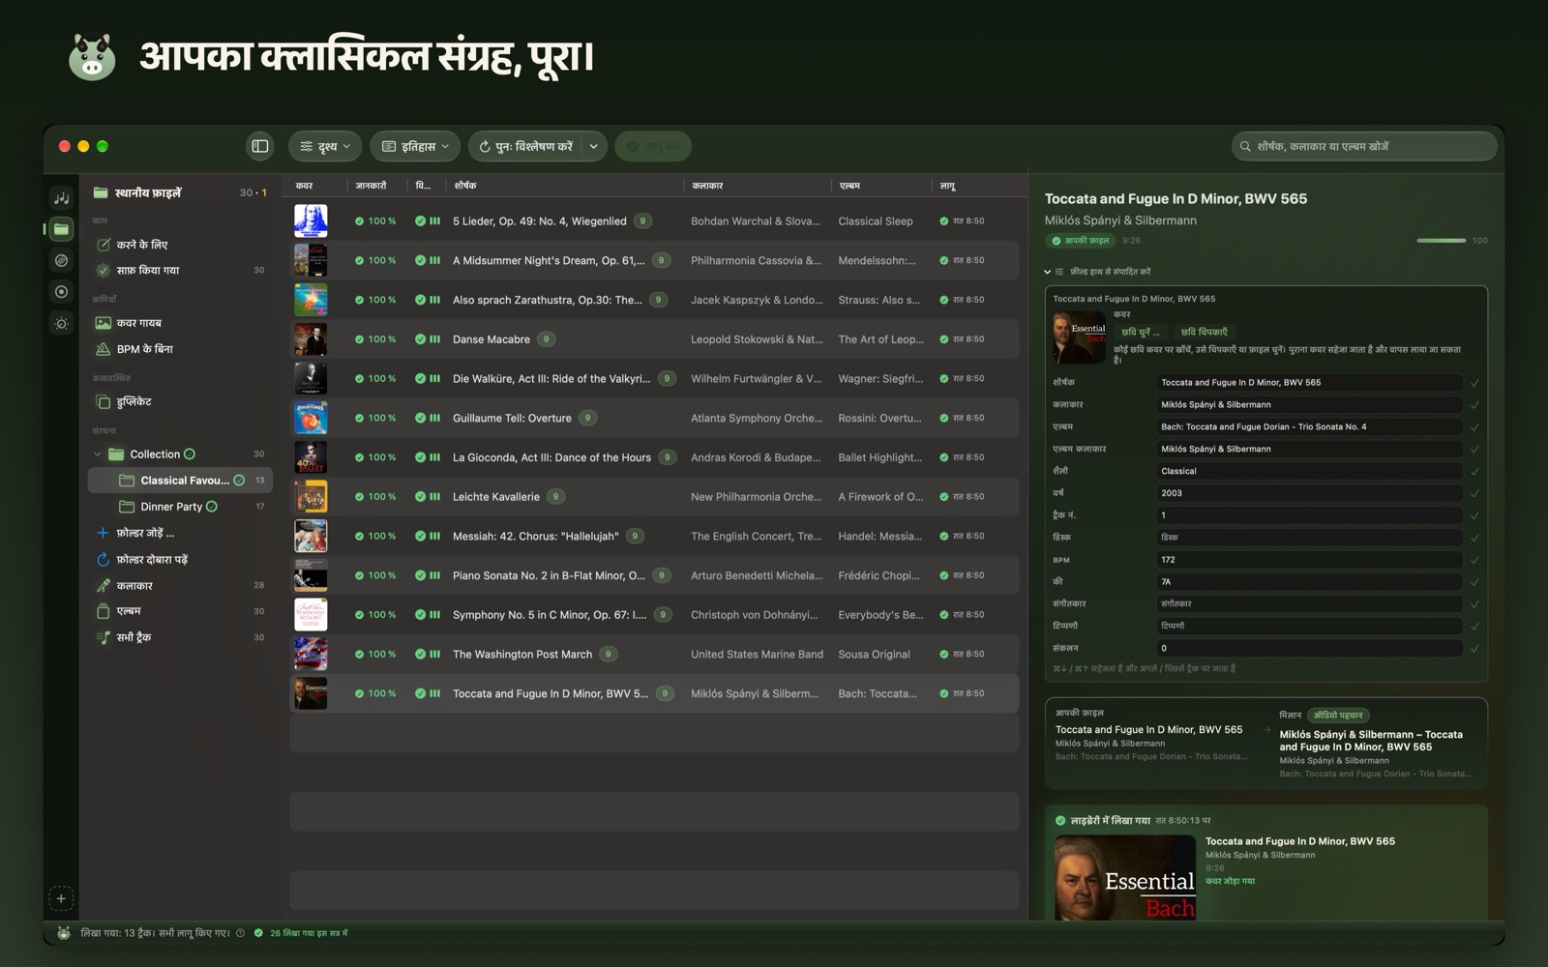
Task: Click checkmark beside BPM 172 field
Action: [1474, 560]
